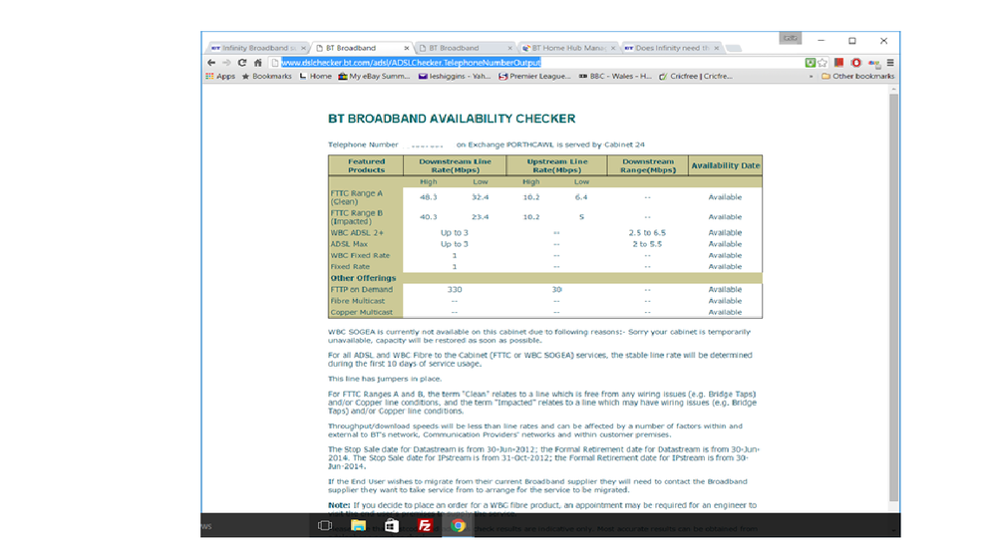Open the My eBay Summary bookmark

coord(374,76)
